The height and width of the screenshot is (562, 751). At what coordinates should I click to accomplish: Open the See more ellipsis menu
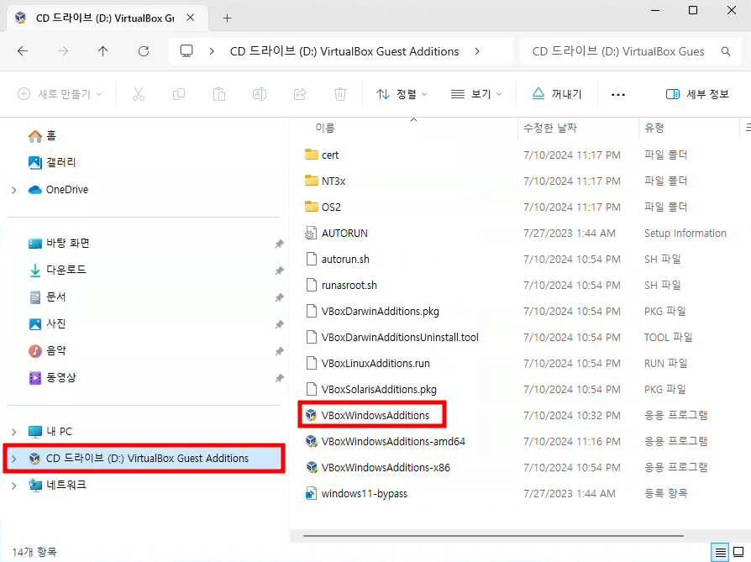pyautogui.click(x=617, y=95)
